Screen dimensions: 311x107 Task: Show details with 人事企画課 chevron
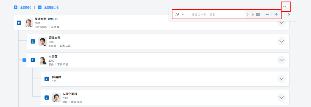(x=281, y=97)
